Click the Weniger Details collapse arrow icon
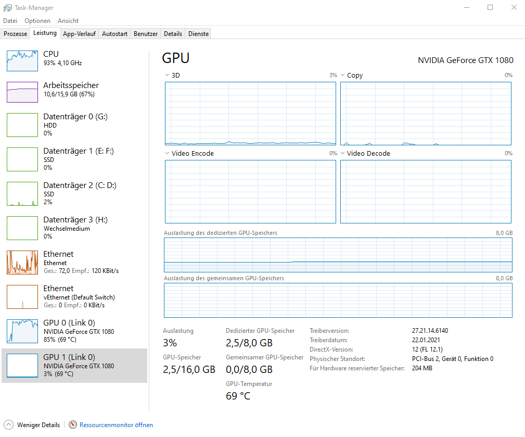 [x=8, y=424]
